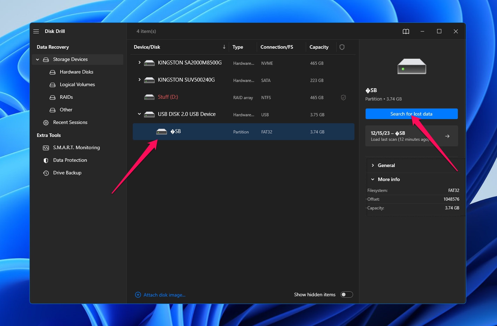
Task: Go to S.M.A.R.T. Monitoring
Action: 76,148
